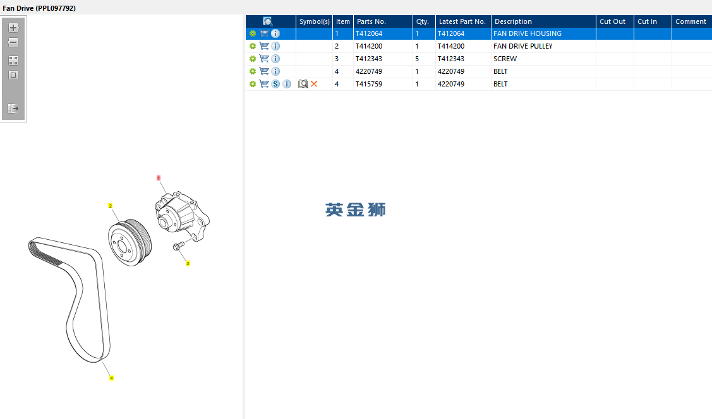
Task: Select part number T412343 cell
Action: [383, 59]
